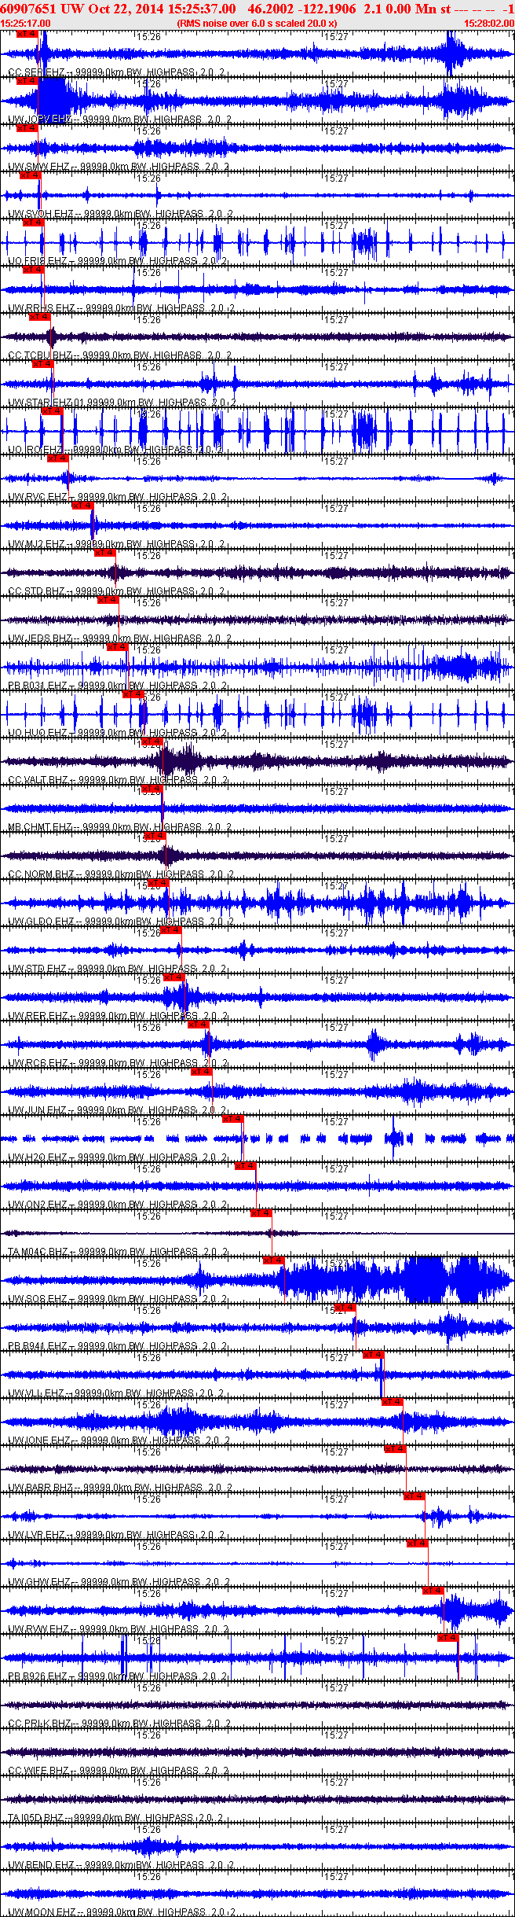Select the pick flag on CC.VALT trace

pos(152,741)
